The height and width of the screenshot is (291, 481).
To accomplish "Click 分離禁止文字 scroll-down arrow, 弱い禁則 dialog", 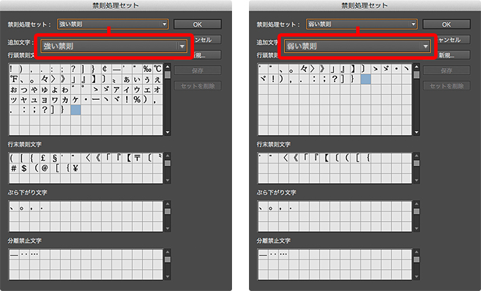I will [417, 277].
